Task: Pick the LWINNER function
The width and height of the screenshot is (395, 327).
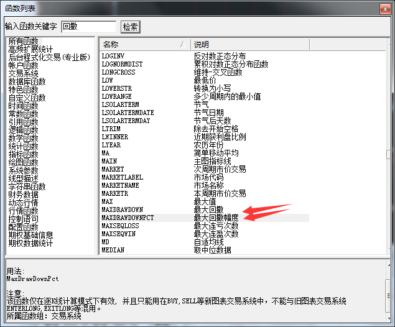Action: [205, 137]
